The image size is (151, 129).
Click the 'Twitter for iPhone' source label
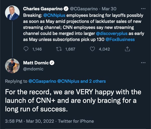point(76,121)
